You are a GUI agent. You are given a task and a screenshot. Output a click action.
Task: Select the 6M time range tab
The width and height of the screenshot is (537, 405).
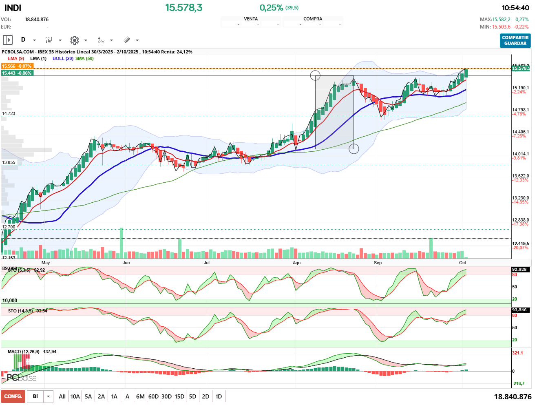[x=140, y=396]
